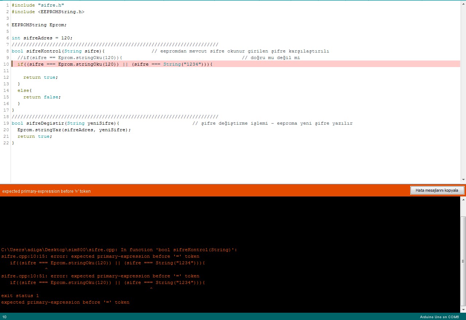
Task: Click 'exit status 1' in the console
Action: (20, 296)
